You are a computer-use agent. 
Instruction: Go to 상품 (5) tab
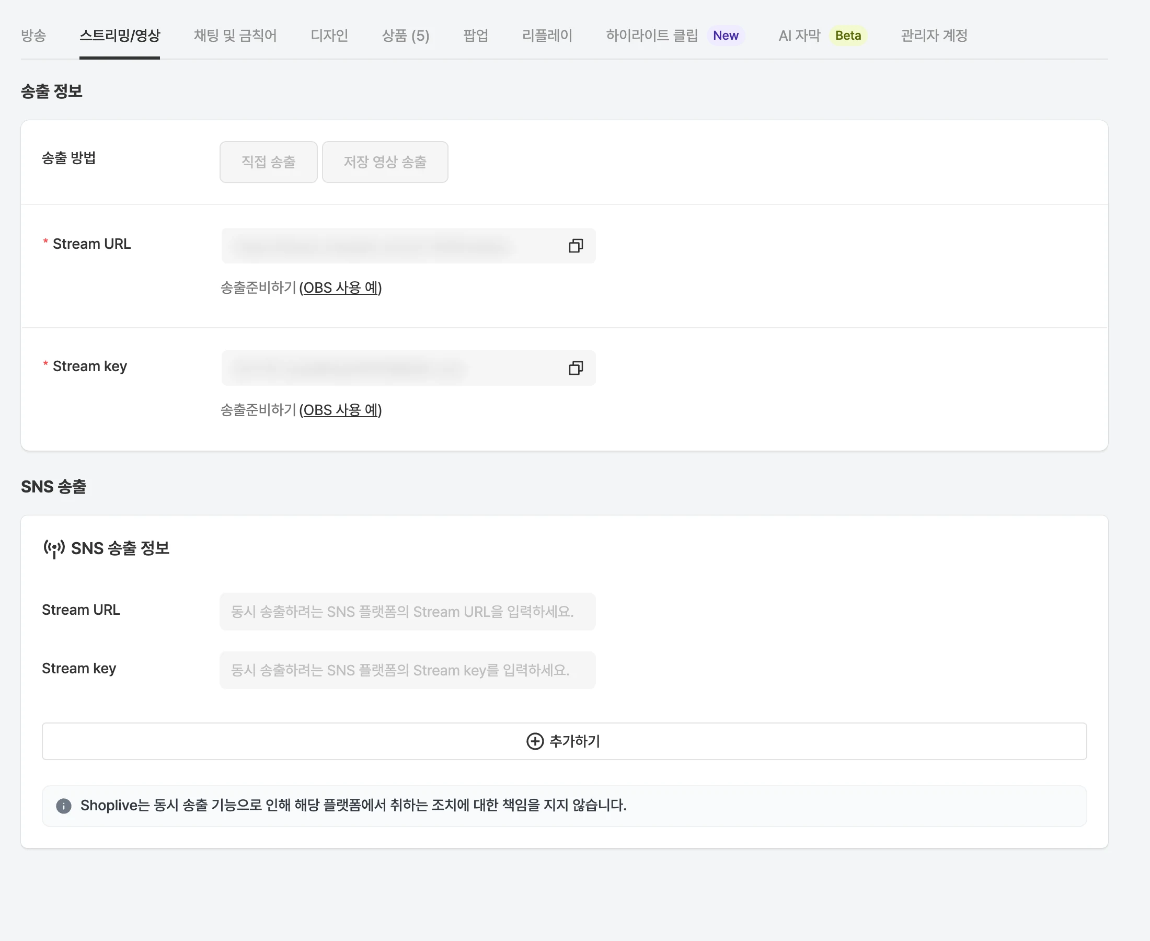tap(405, 36)
